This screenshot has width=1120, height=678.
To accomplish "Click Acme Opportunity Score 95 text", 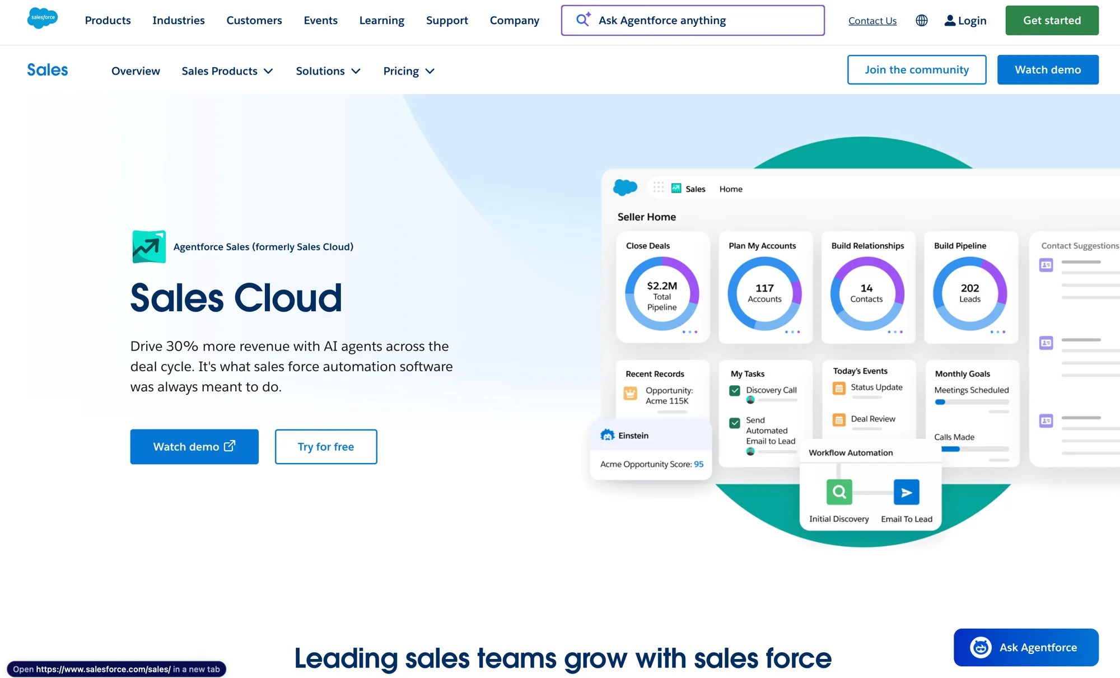I will [652, 464].
